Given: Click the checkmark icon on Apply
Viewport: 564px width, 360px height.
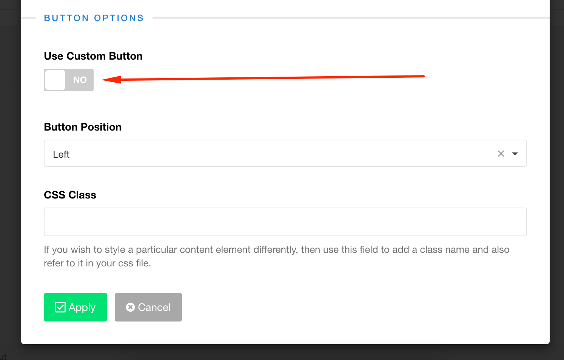Looking at the screenshot, I should pos(60,307).
